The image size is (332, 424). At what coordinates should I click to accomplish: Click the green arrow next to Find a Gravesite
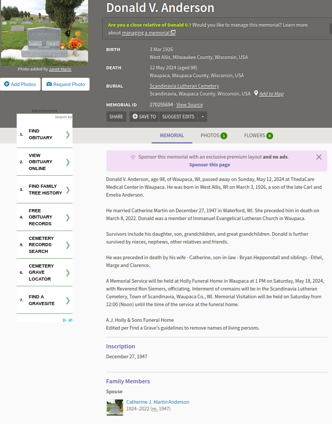tap(67, 300)
